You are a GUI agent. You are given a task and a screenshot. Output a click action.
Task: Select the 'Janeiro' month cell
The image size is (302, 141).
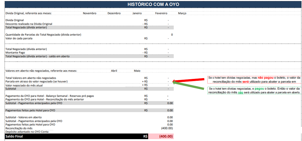point(137,13)
